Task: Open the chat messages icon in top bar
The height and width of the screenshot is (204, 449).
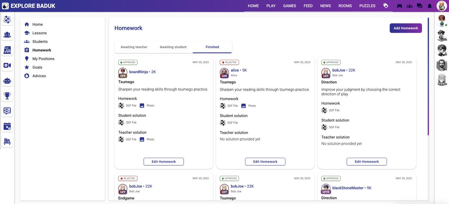Action: (419, 6)
